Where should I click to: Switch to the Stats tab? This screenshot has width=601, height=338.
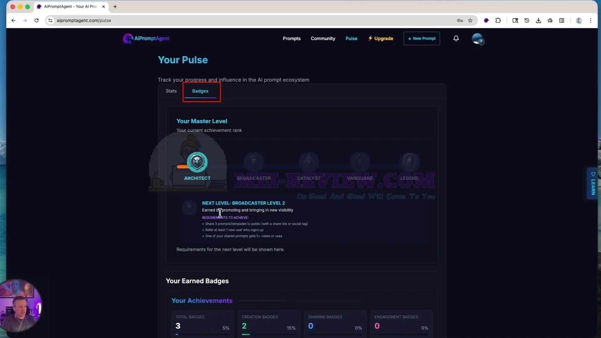click(x=171, y=91)
